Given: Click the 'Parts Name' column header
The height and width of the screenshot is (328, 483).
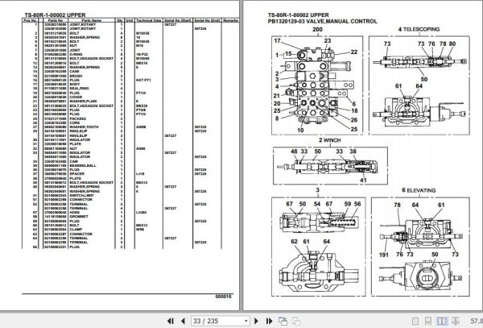Looking at the screenshot, I should coord(91,20).
